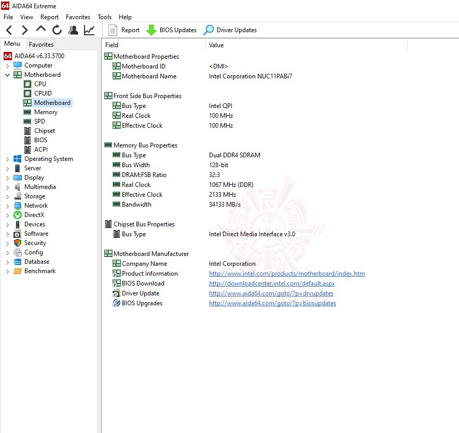Click the user profile toolbar icon
459x433 pixels.
pos(73,30)
